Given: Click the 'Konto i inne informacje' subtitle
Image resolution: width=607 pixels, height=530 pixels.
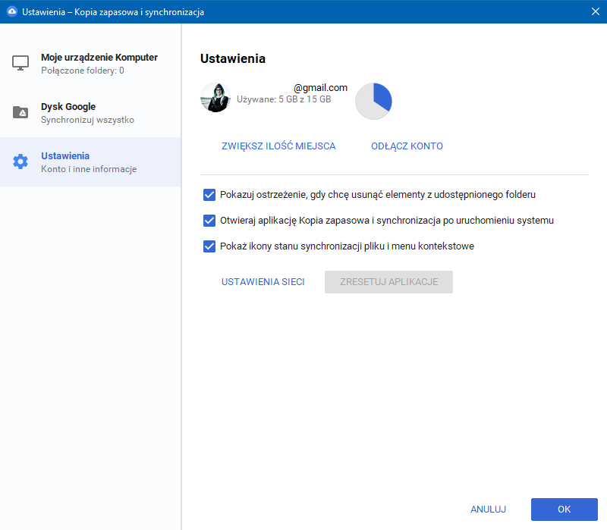Looking at the screenshot, I should click(x=89, y=169).
